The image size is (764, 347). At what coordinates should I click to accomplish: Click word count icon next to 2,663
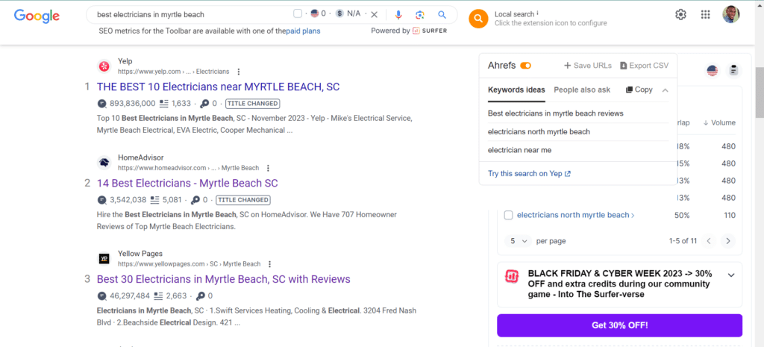(x=158, y=296)
